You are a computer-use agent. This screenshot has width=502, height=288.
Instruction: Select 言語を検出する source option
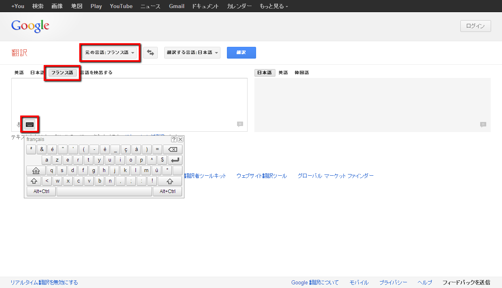pyautogui.click(x=96, y=73)
